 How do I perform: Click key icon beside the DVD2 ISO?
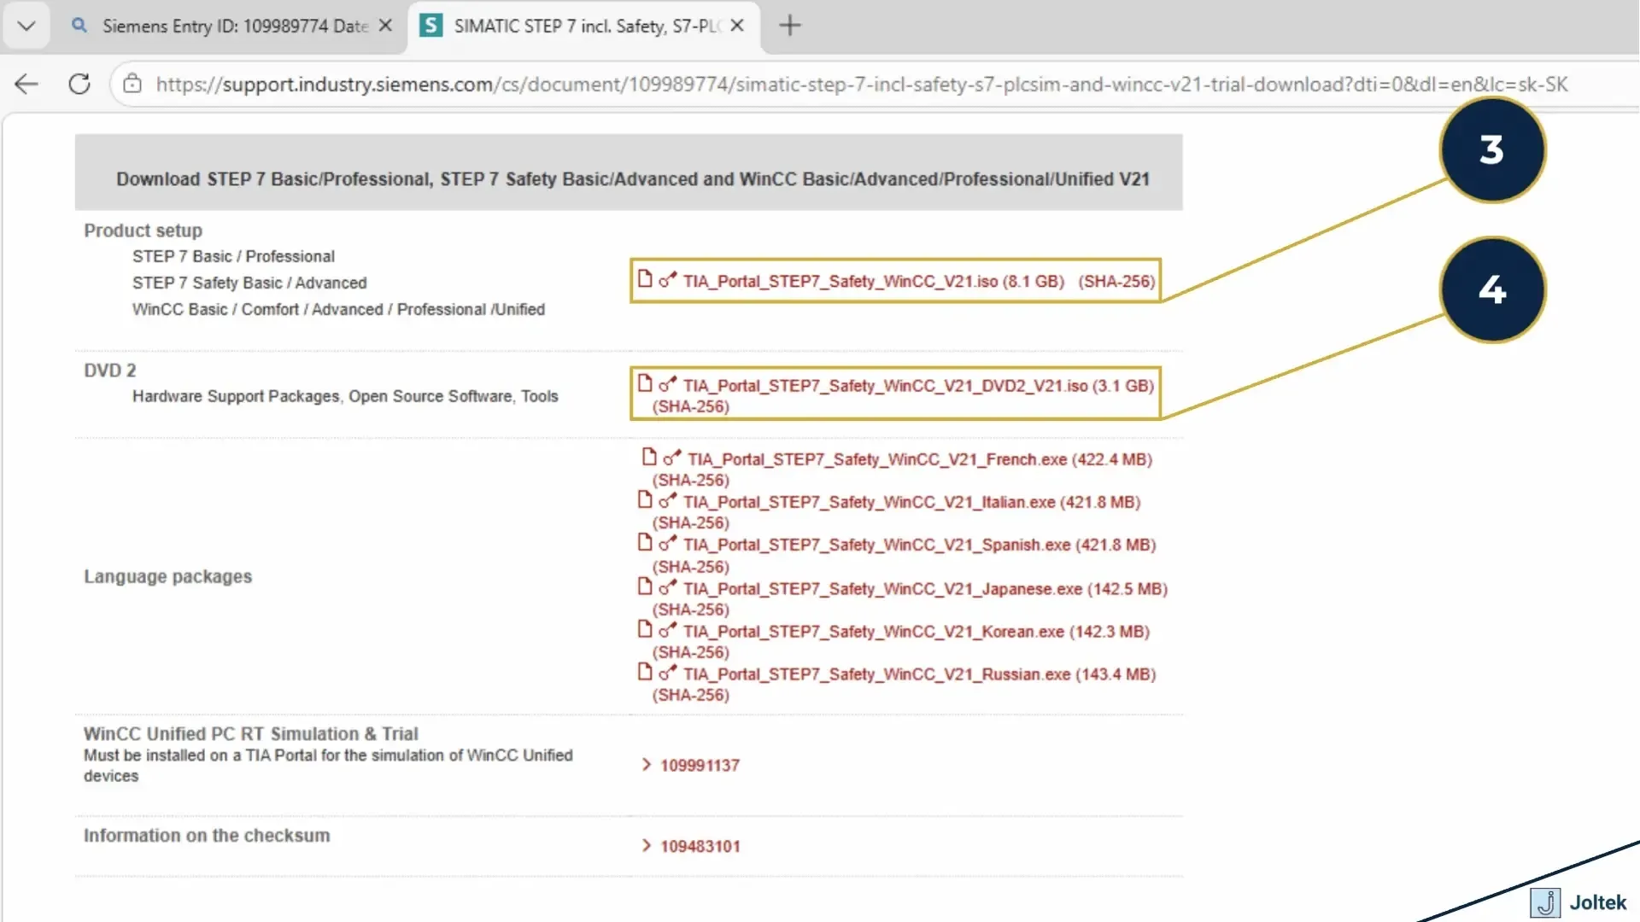click(x=667, y=383)
